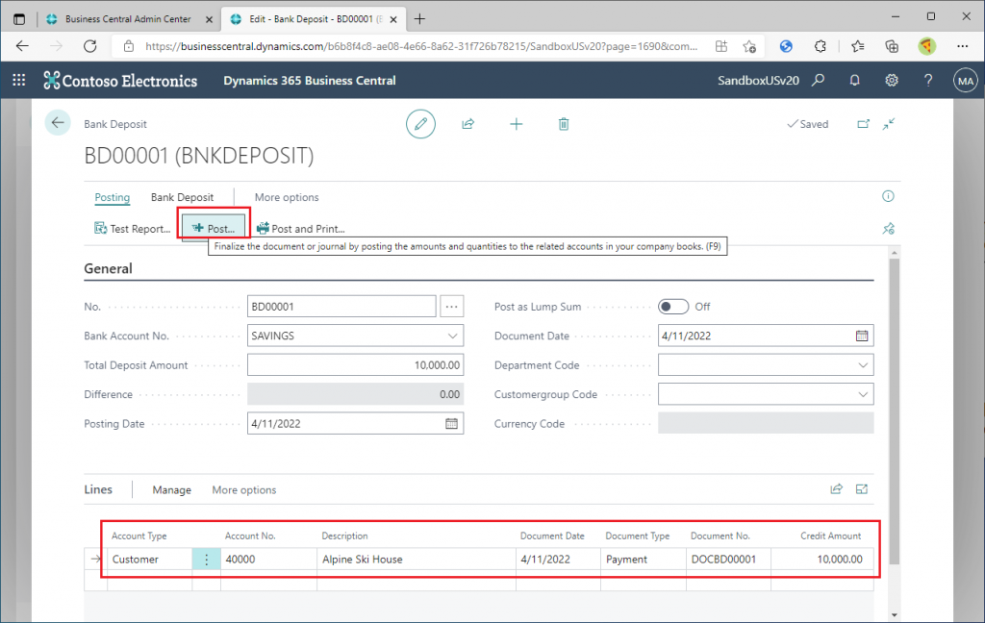Click the Post action
The image size is (985, 623).
214,229
